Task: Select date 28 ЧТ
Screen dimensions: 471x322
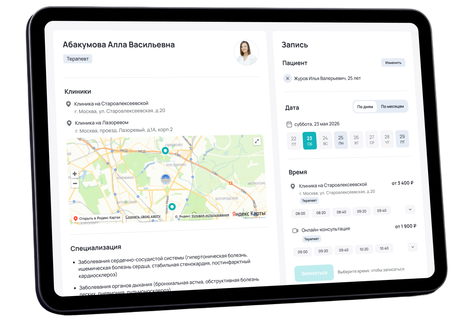Action: tap(387, 139)
